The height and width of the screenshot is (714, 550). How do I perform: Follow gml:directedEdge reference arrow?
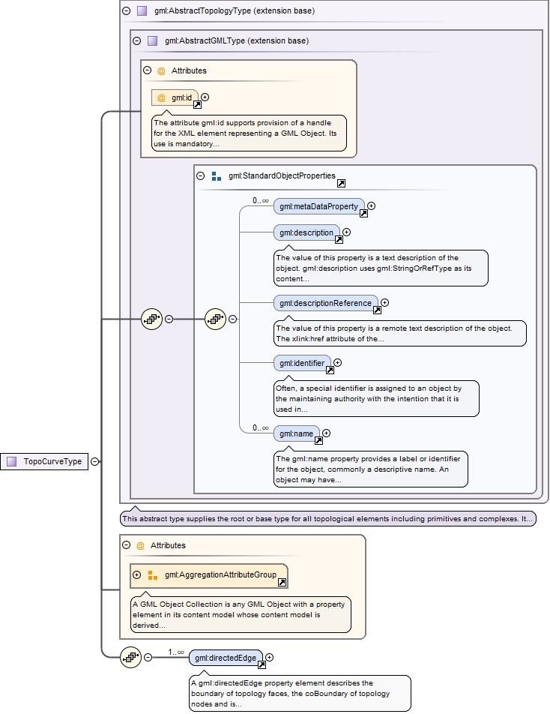point(262,665)
